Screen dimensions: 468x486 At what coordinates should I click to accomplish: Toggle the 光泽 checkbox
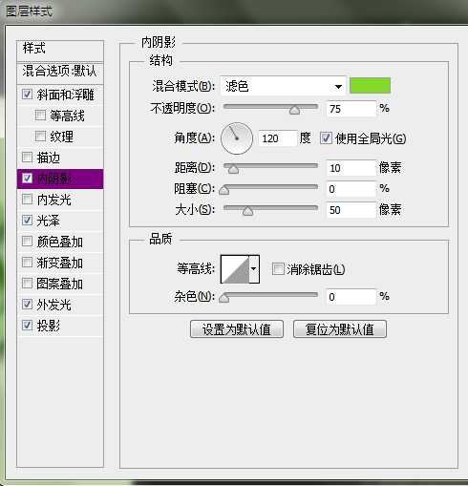27,220
